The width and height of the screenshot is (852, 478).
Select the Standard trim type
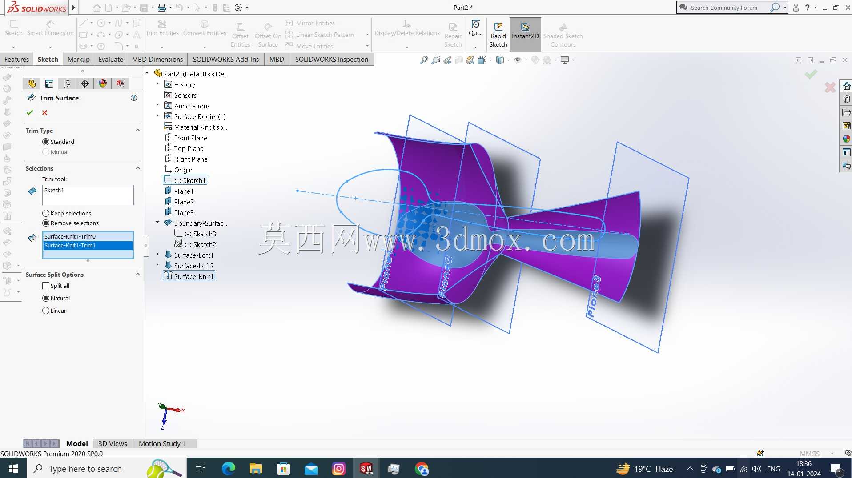[x=46, y=142]
